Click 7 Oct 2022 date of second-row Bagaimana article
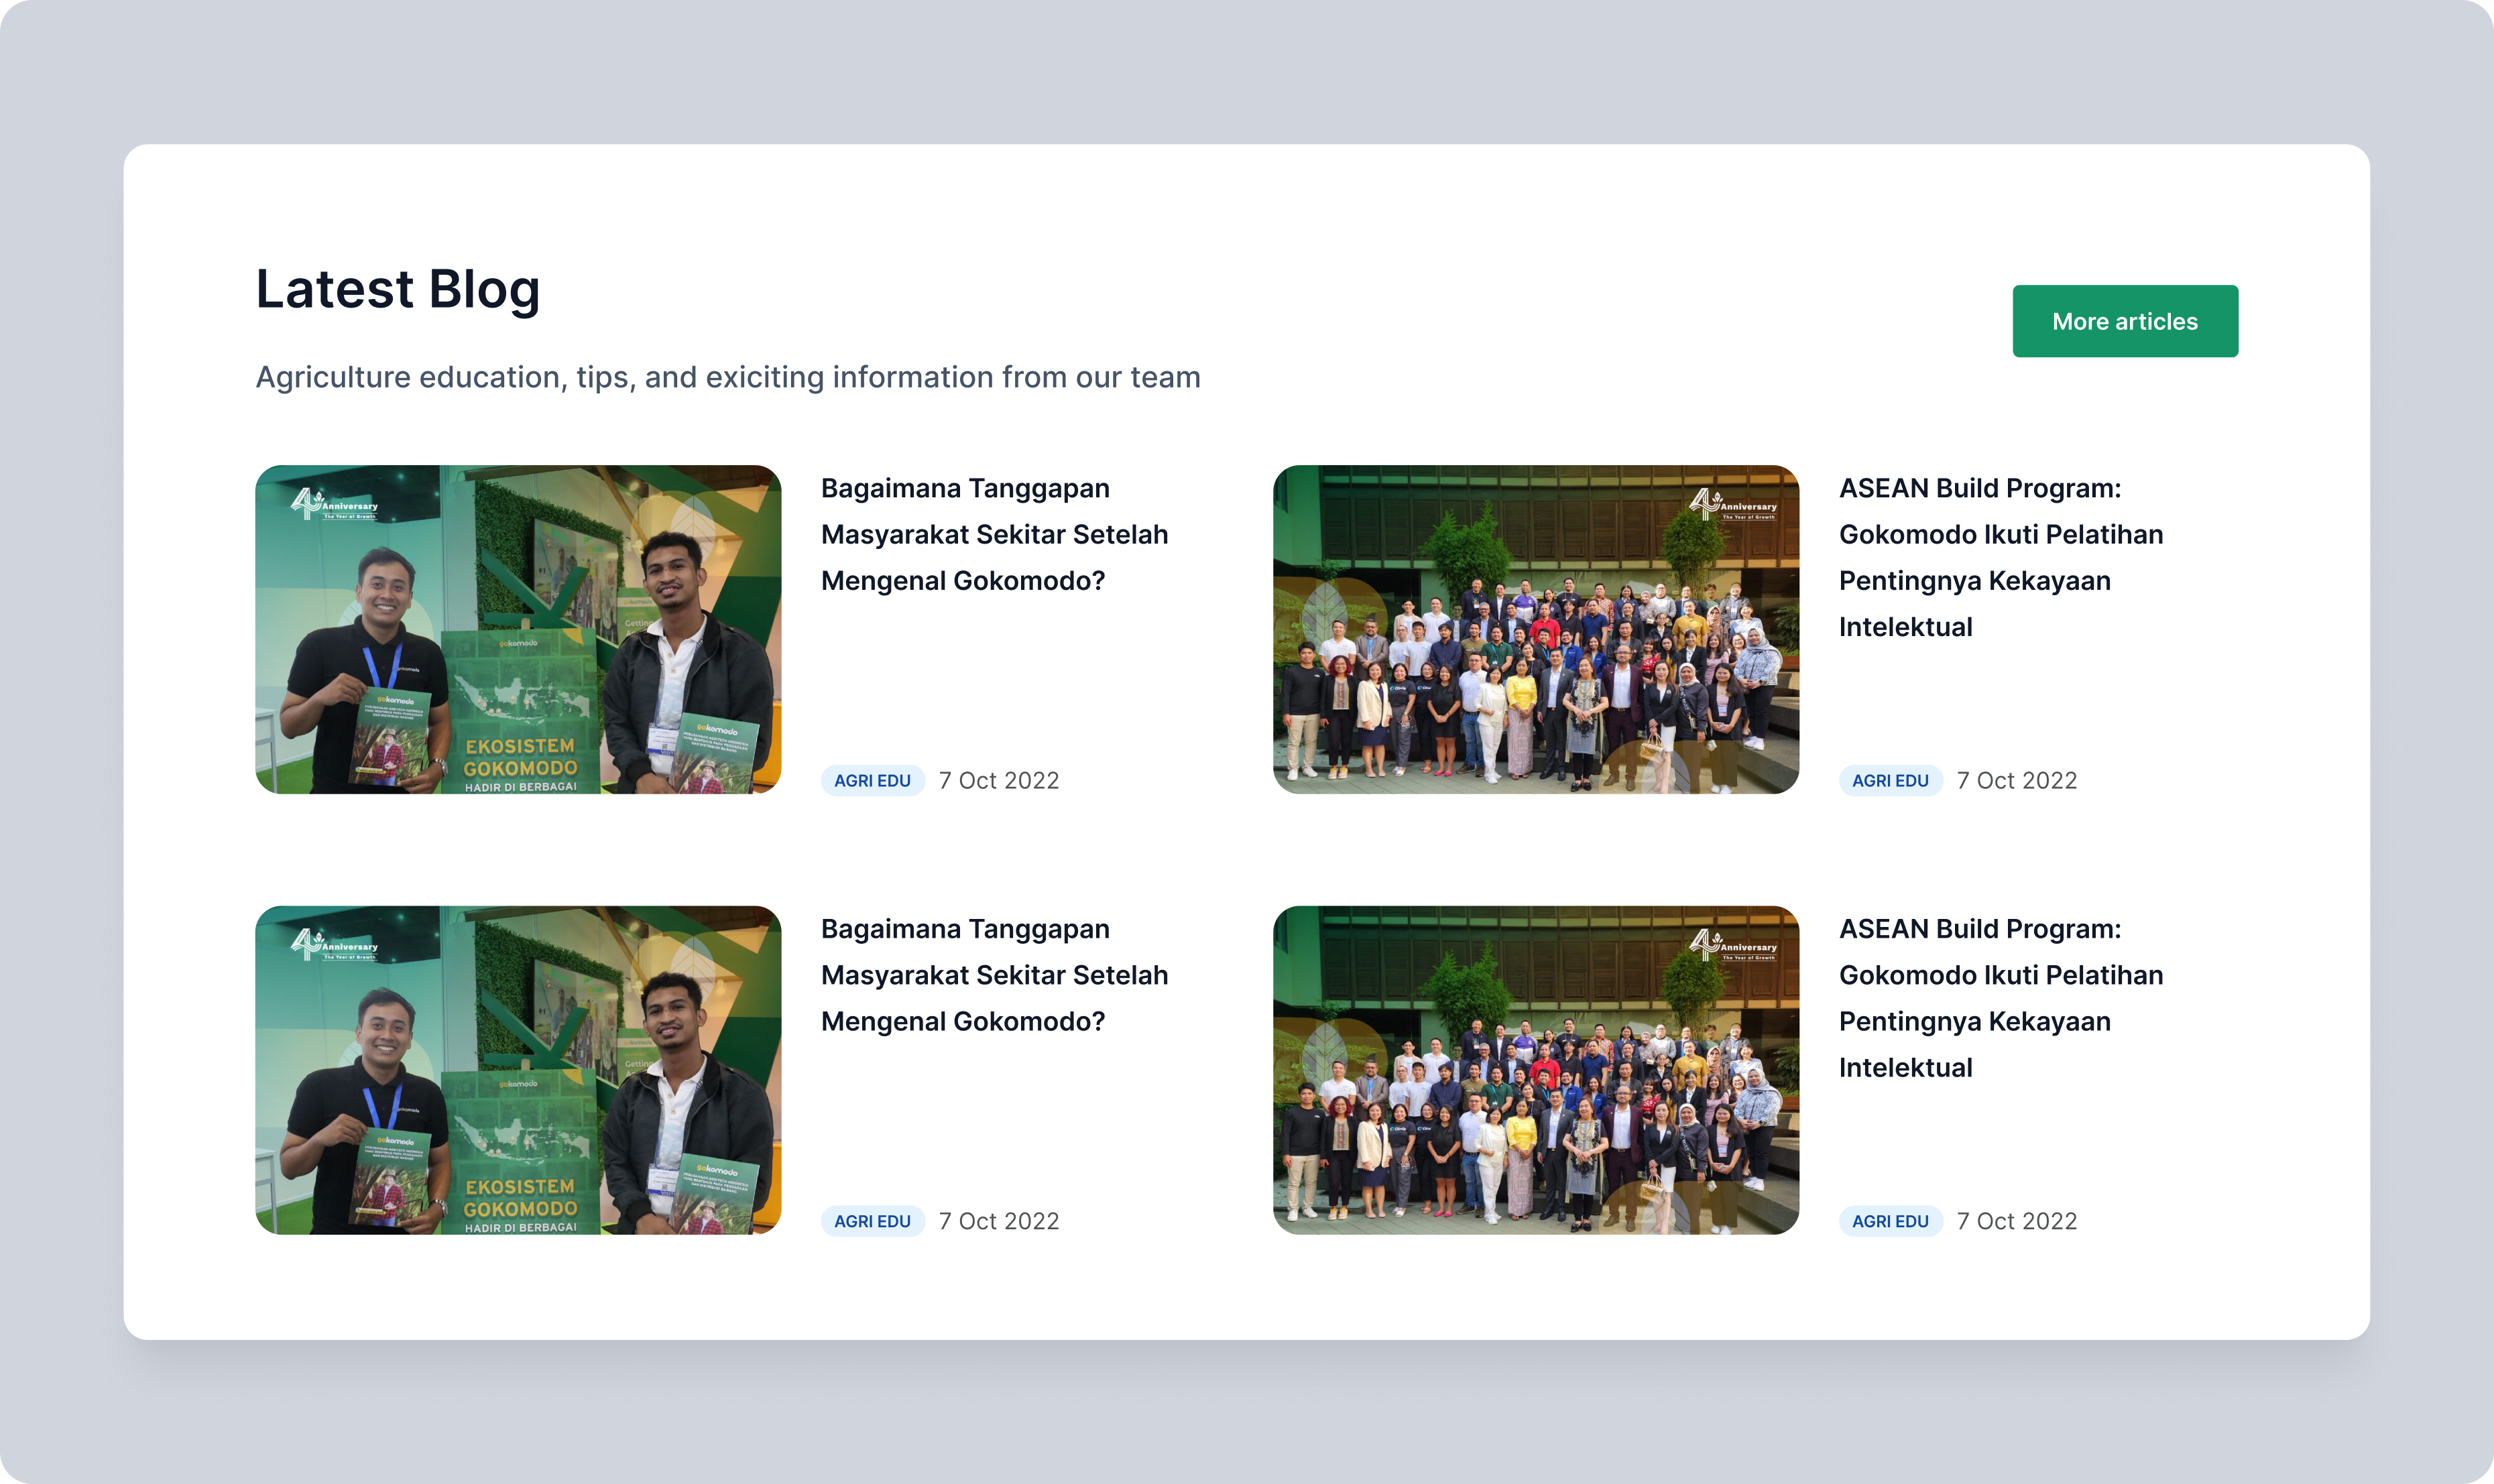 coord(998,1221)
